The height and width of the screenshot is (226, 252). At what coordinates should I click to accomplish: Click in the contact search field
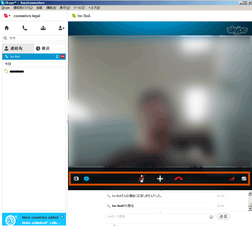tap(34, 38)
